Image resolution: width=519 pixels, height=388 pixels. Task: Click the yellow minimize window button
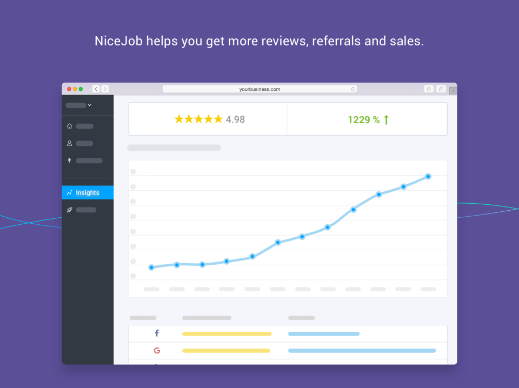[75, 89]
